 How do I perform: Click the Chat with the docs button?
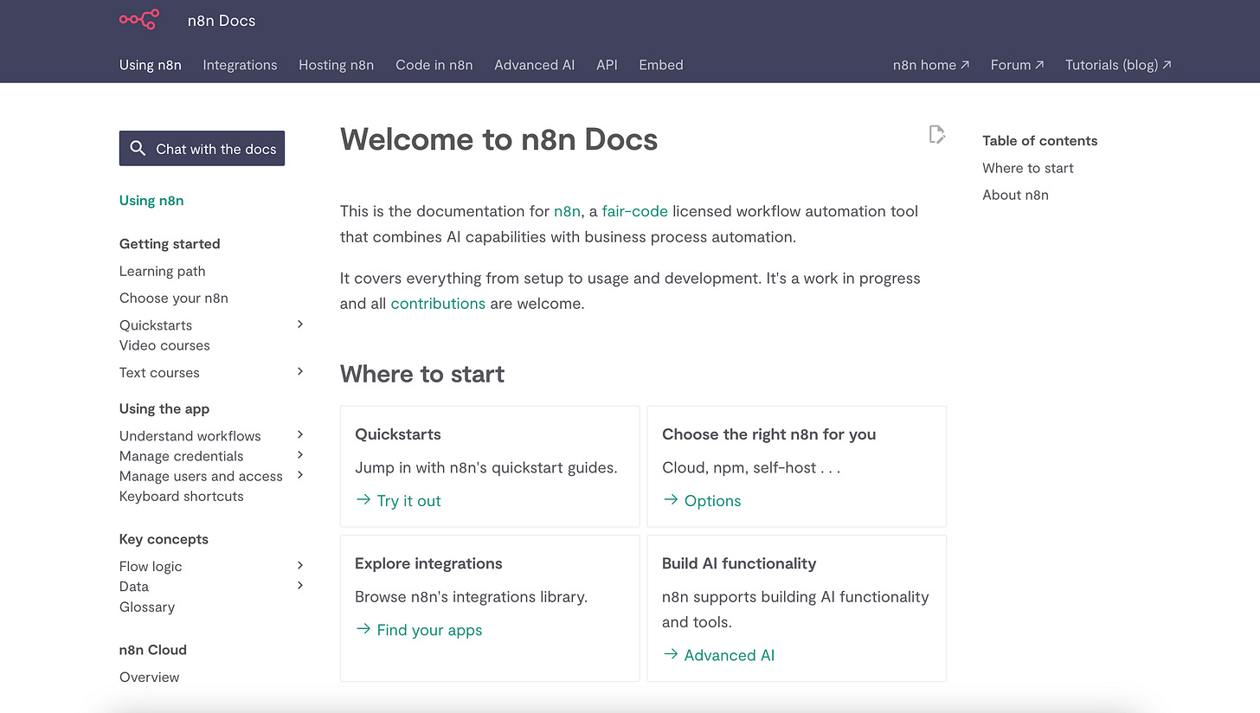coord(202,149)
